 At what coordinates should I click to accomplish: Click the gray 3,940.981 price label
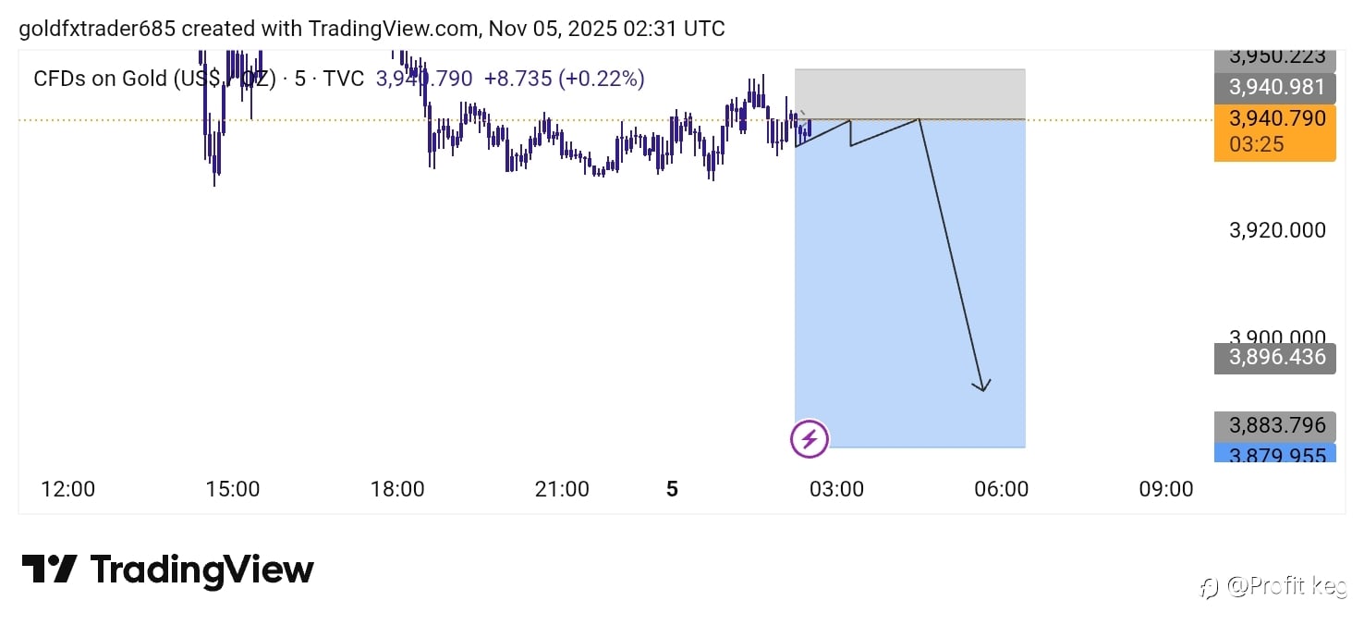pos(1274,88)
